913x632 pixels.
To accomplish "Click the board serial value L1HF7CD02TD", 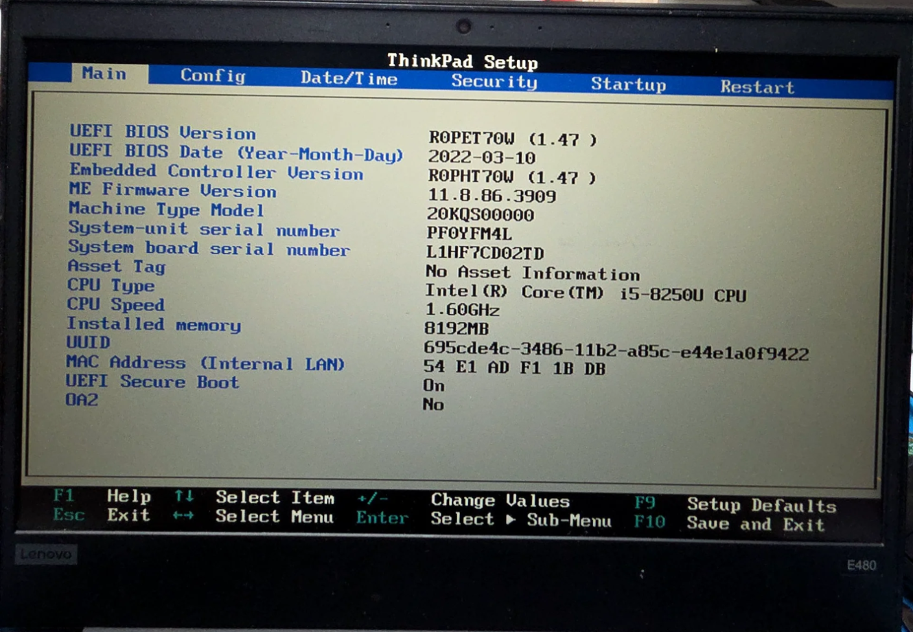I will coord(485,253).
